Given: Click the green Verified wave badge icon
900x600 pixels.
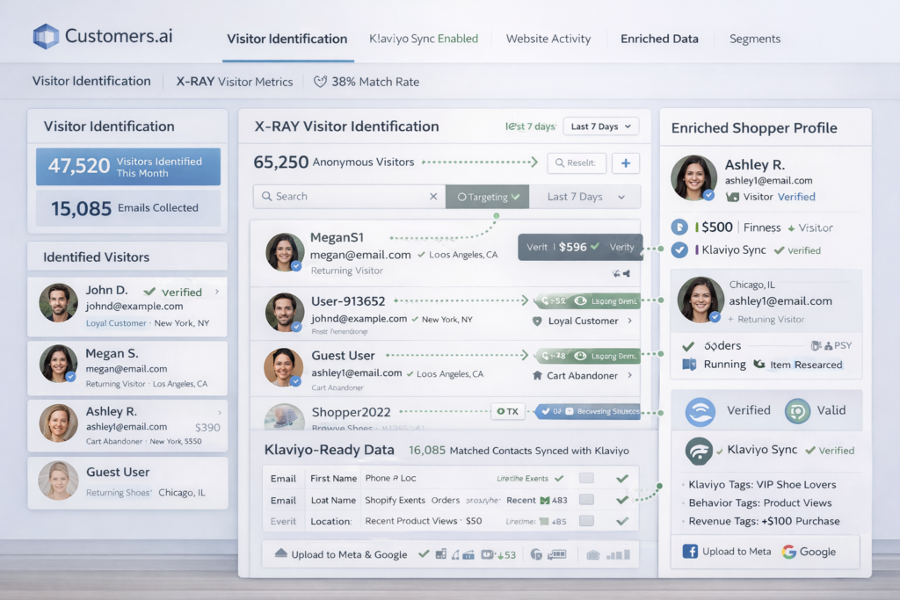Looking at the screenshot, I should 700,411.
